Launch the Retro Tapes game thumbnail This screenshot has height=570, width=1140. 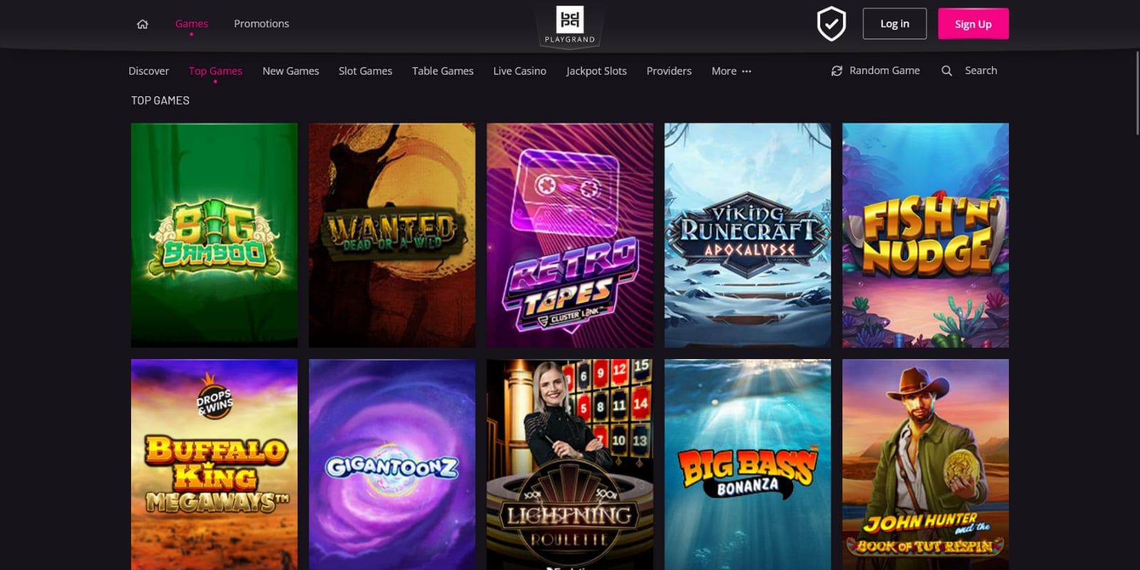click(570, 235)
